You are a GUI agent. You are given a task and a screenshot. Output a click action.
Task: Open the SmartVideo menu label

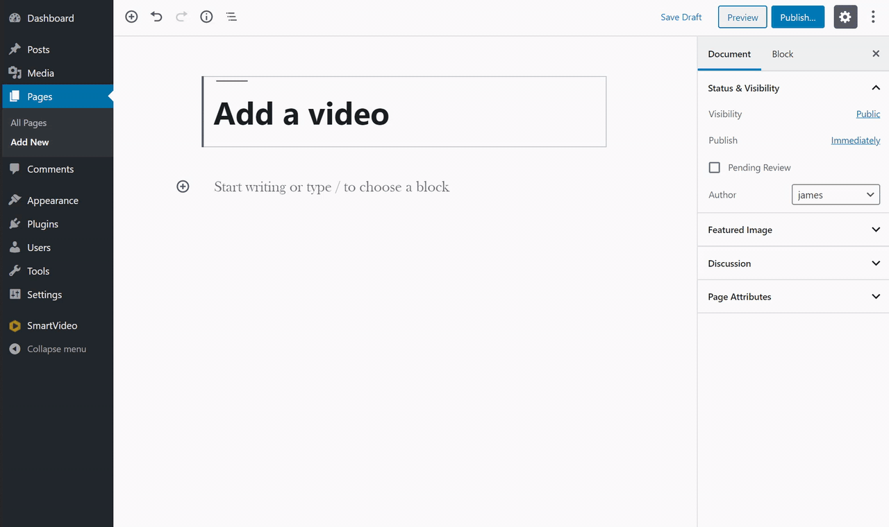52,325
